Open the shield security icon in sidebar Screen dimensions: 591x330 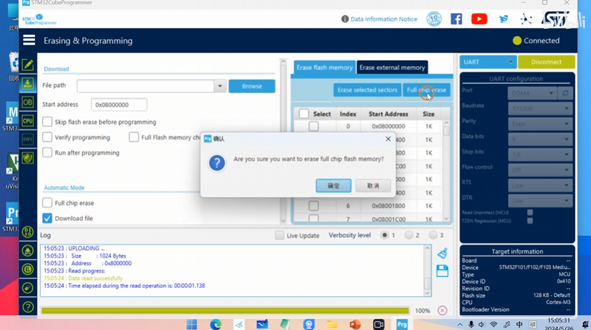[27, 158]
